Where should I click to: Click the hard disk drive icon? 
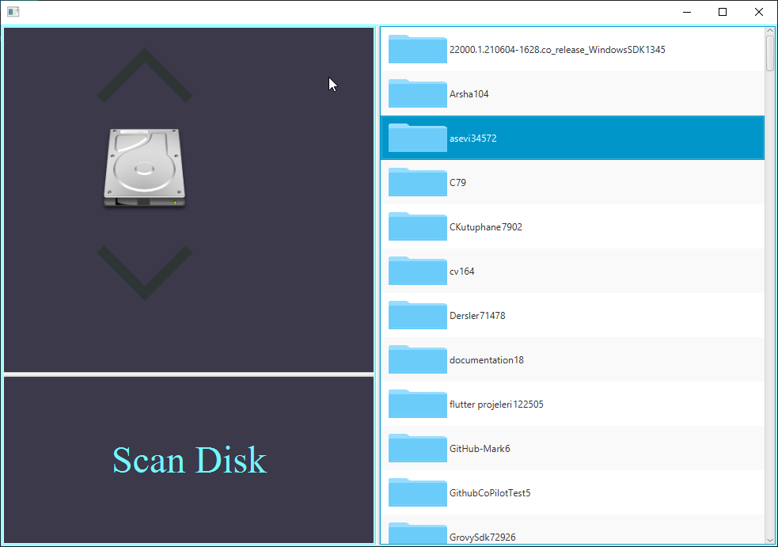144,169
